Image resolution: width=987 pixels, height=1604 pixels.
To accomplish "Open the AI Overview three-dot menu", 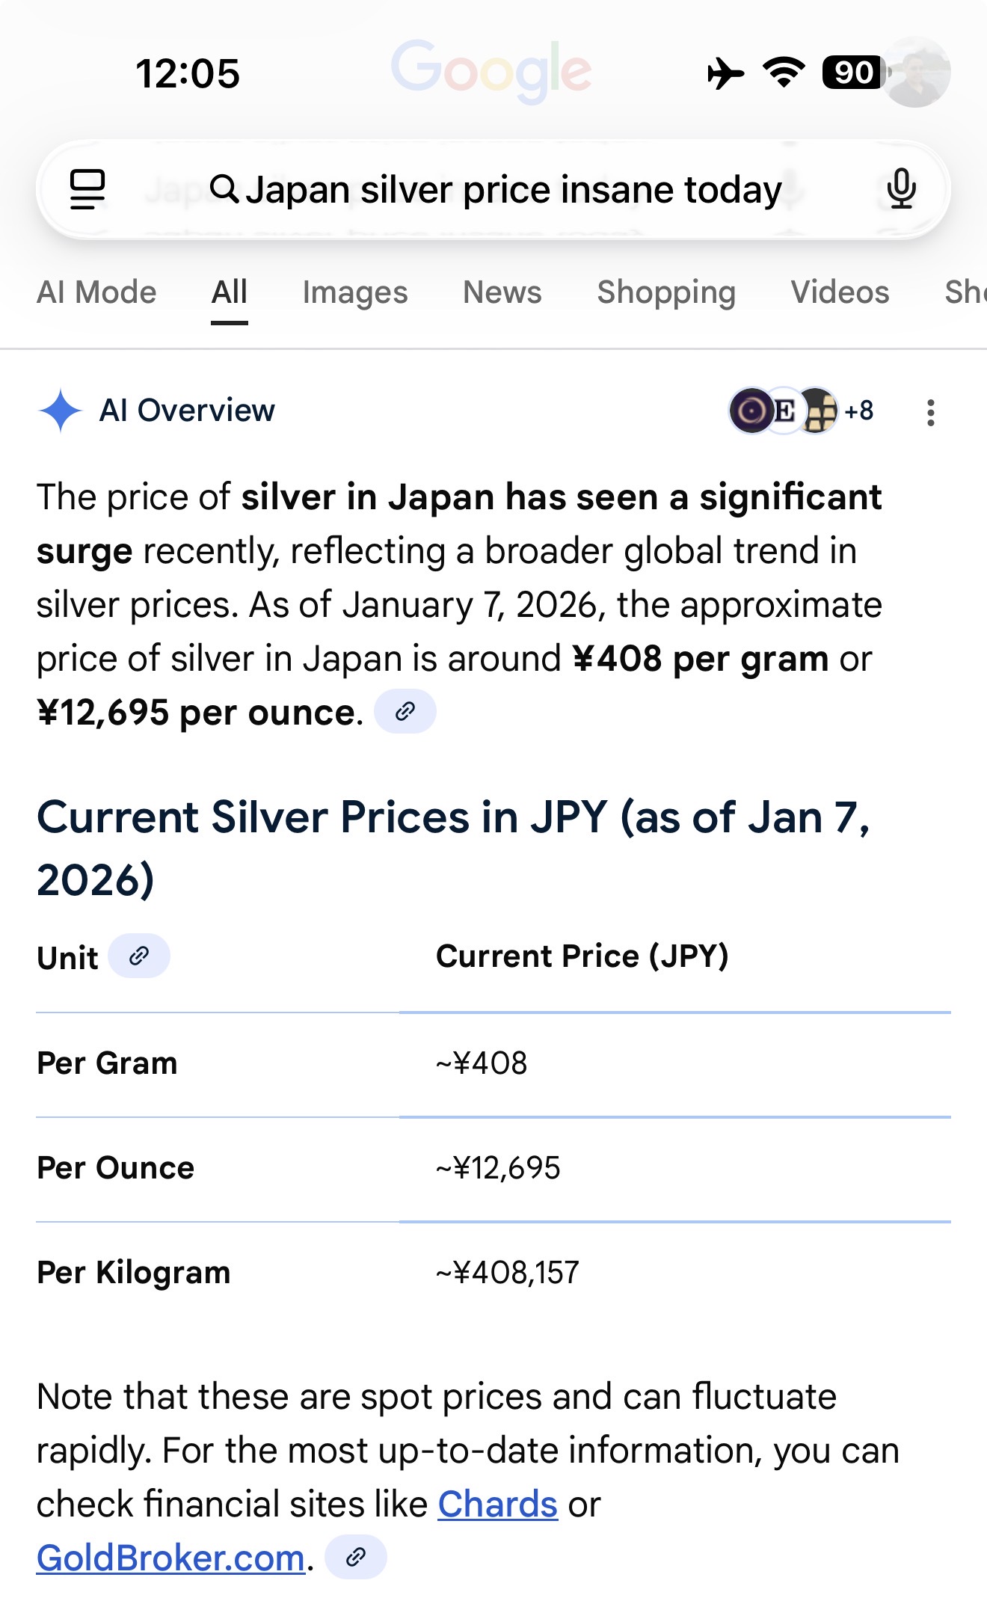I will 930,412.
